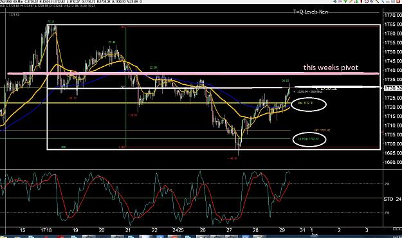
Task: Select the 1755.00 price axis label
Action: pos(393,43)
